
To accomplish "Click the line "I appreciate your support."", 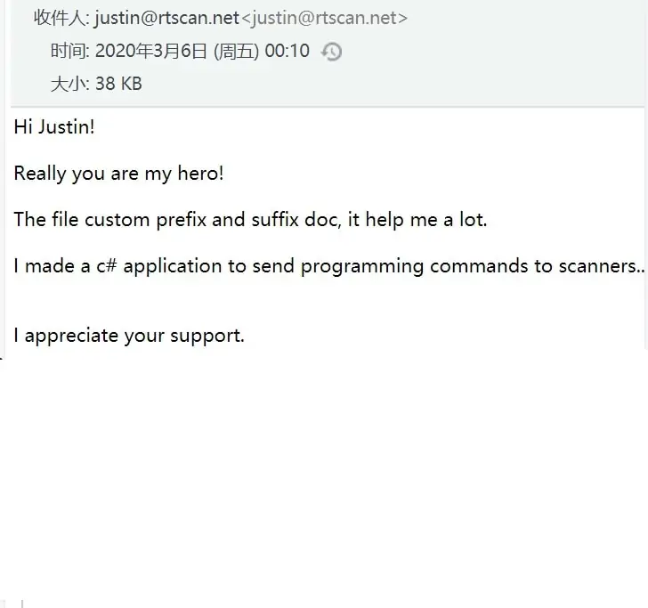I will pyautogui.click(x=129, y=336).
